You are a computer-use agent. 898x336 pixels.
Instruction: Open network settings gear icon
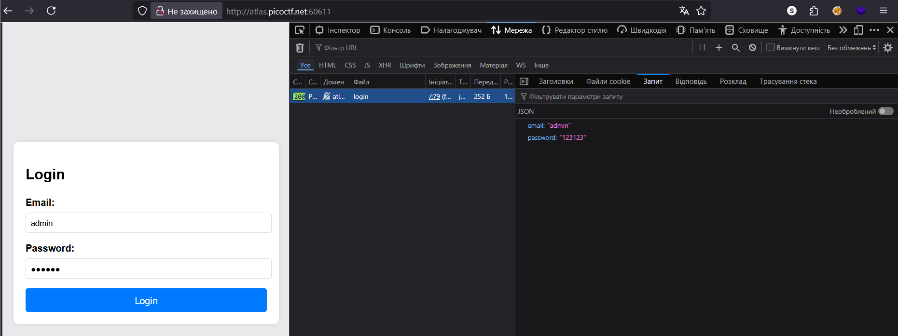888,48
